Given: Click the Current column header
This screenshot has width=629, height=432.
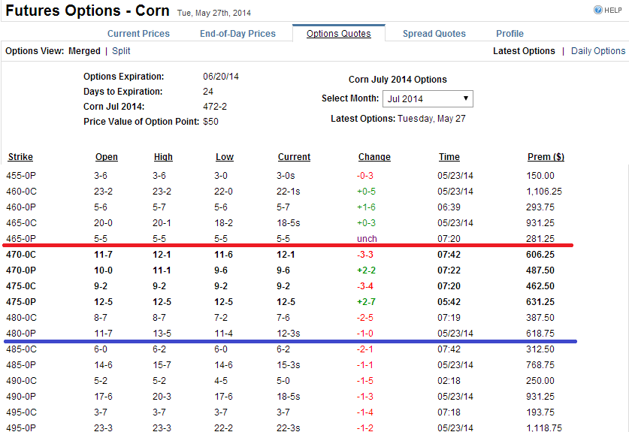Looking at the screenshot, I should click(x=294, y=157).
